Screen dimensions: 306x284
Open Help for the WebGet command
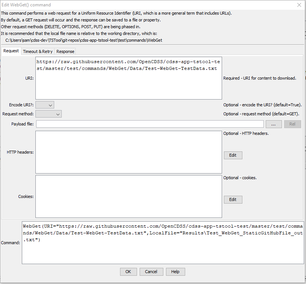click(x=175, y=272)
